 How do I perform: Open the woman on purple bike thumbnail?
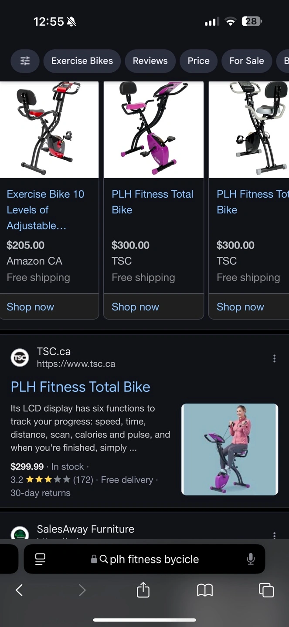pos(230,449)
